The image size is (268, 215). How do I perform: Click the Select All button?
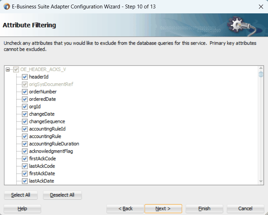[x=21, y=195]
